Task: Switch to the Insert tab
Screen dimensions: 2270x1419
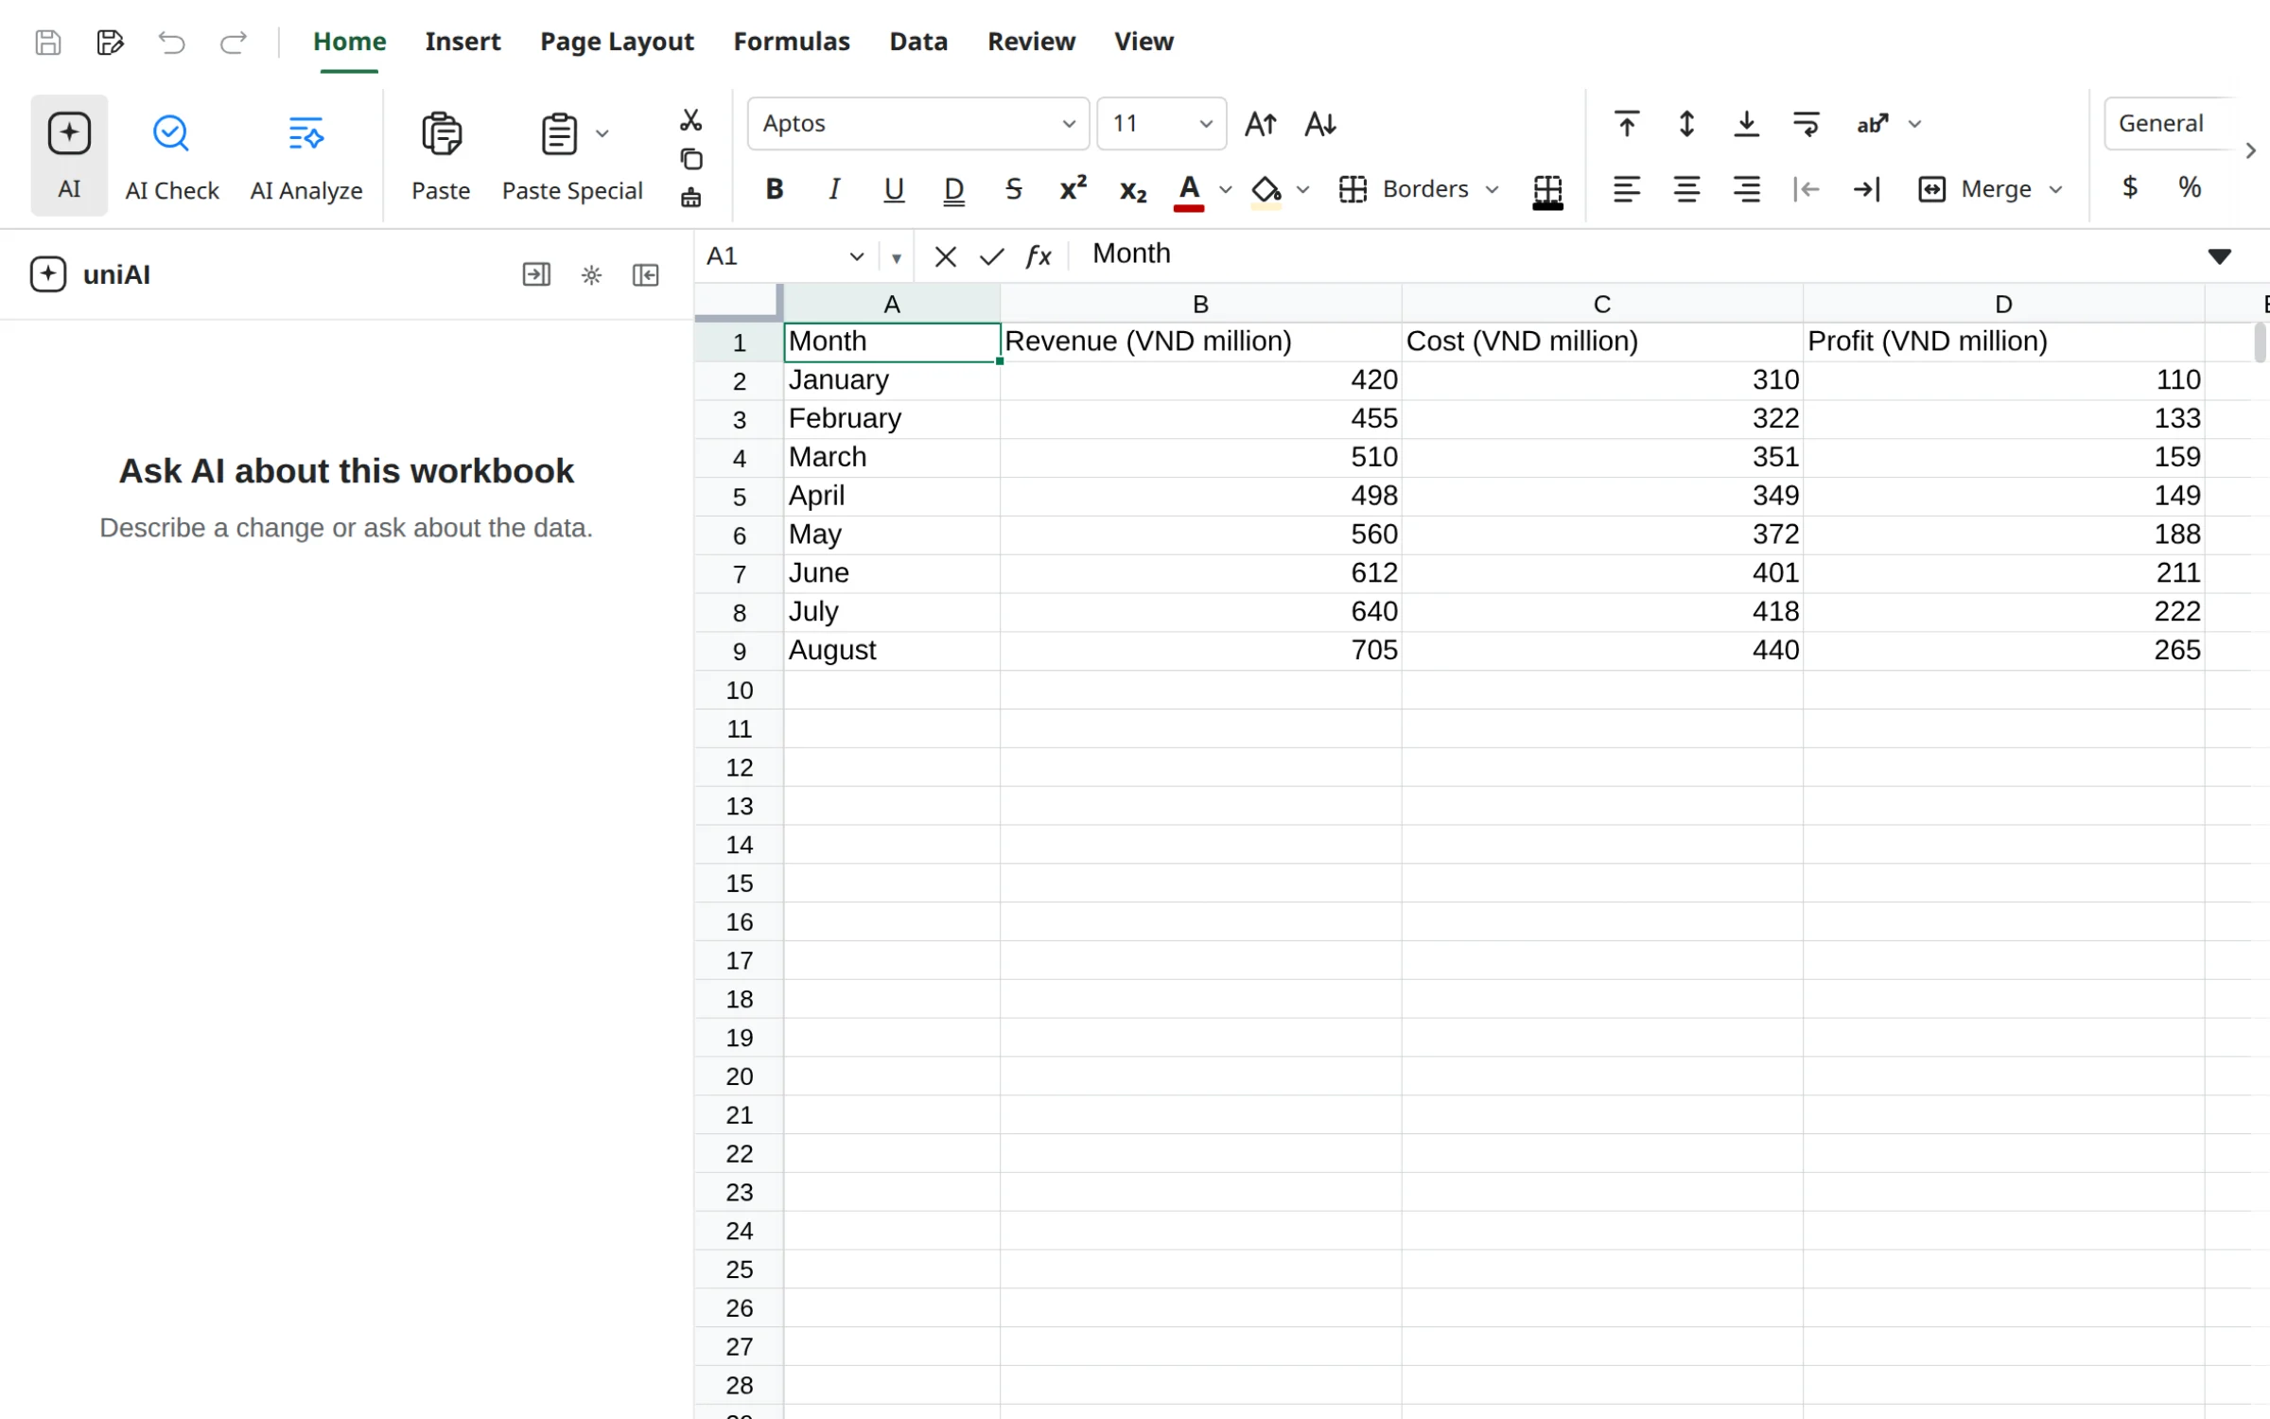Action: (463, 42)
